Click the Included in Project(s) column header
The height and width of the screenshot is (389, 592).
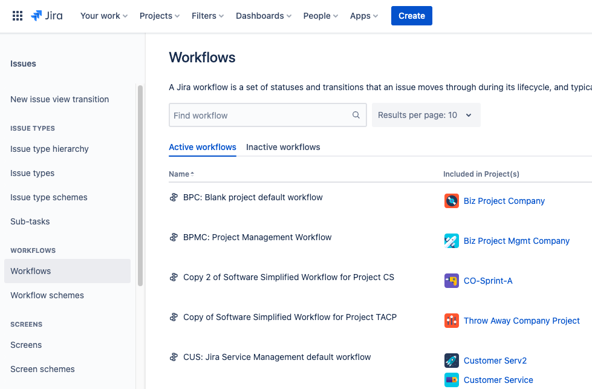point(481,174)
